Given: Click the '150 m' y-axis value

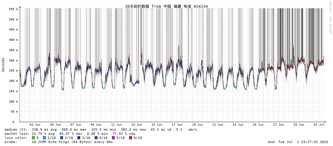Looking at the screenshot, I should tap(13, 91).
